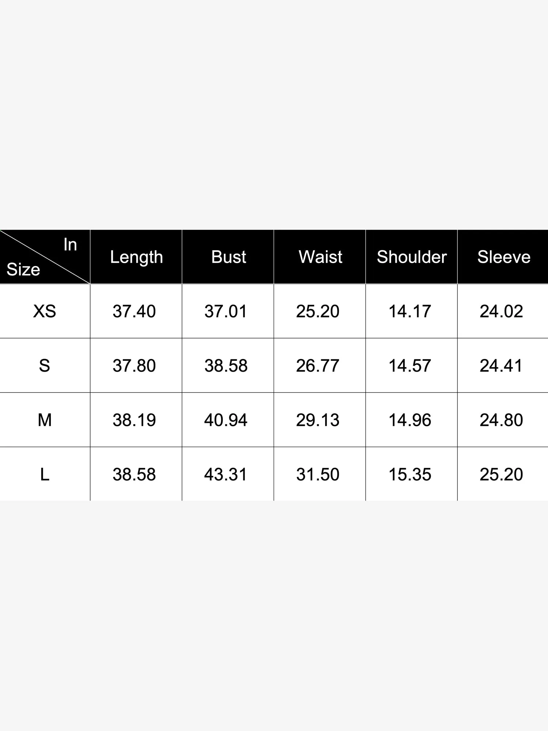Select the Sleeve column header

[504, 257]
